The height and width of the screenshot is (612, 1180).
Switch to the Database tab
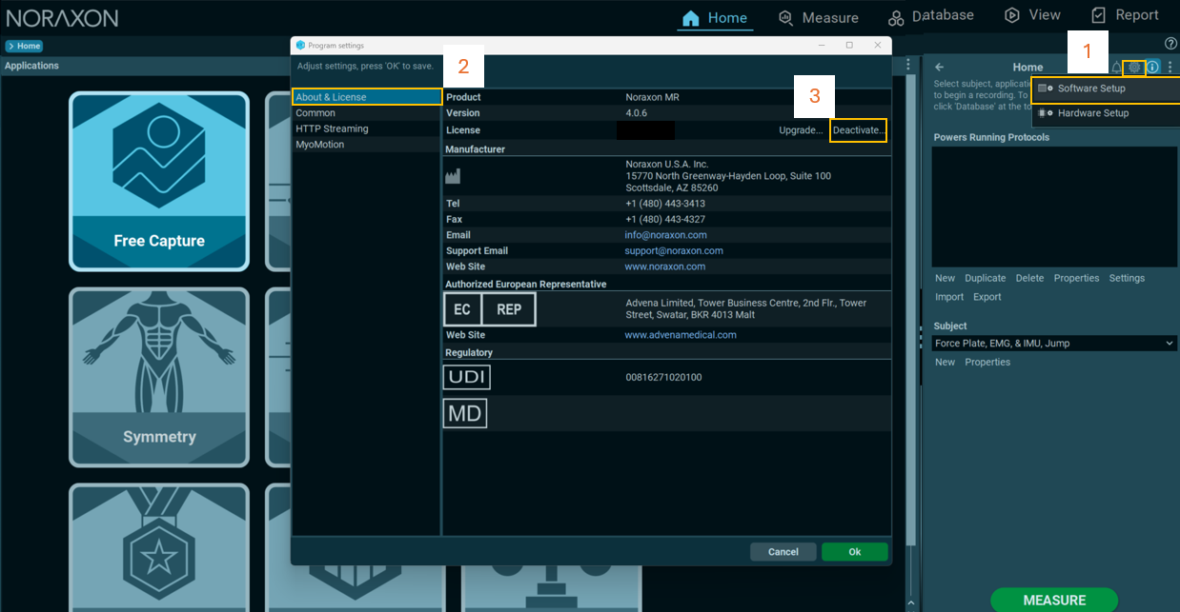coord(930,16)
